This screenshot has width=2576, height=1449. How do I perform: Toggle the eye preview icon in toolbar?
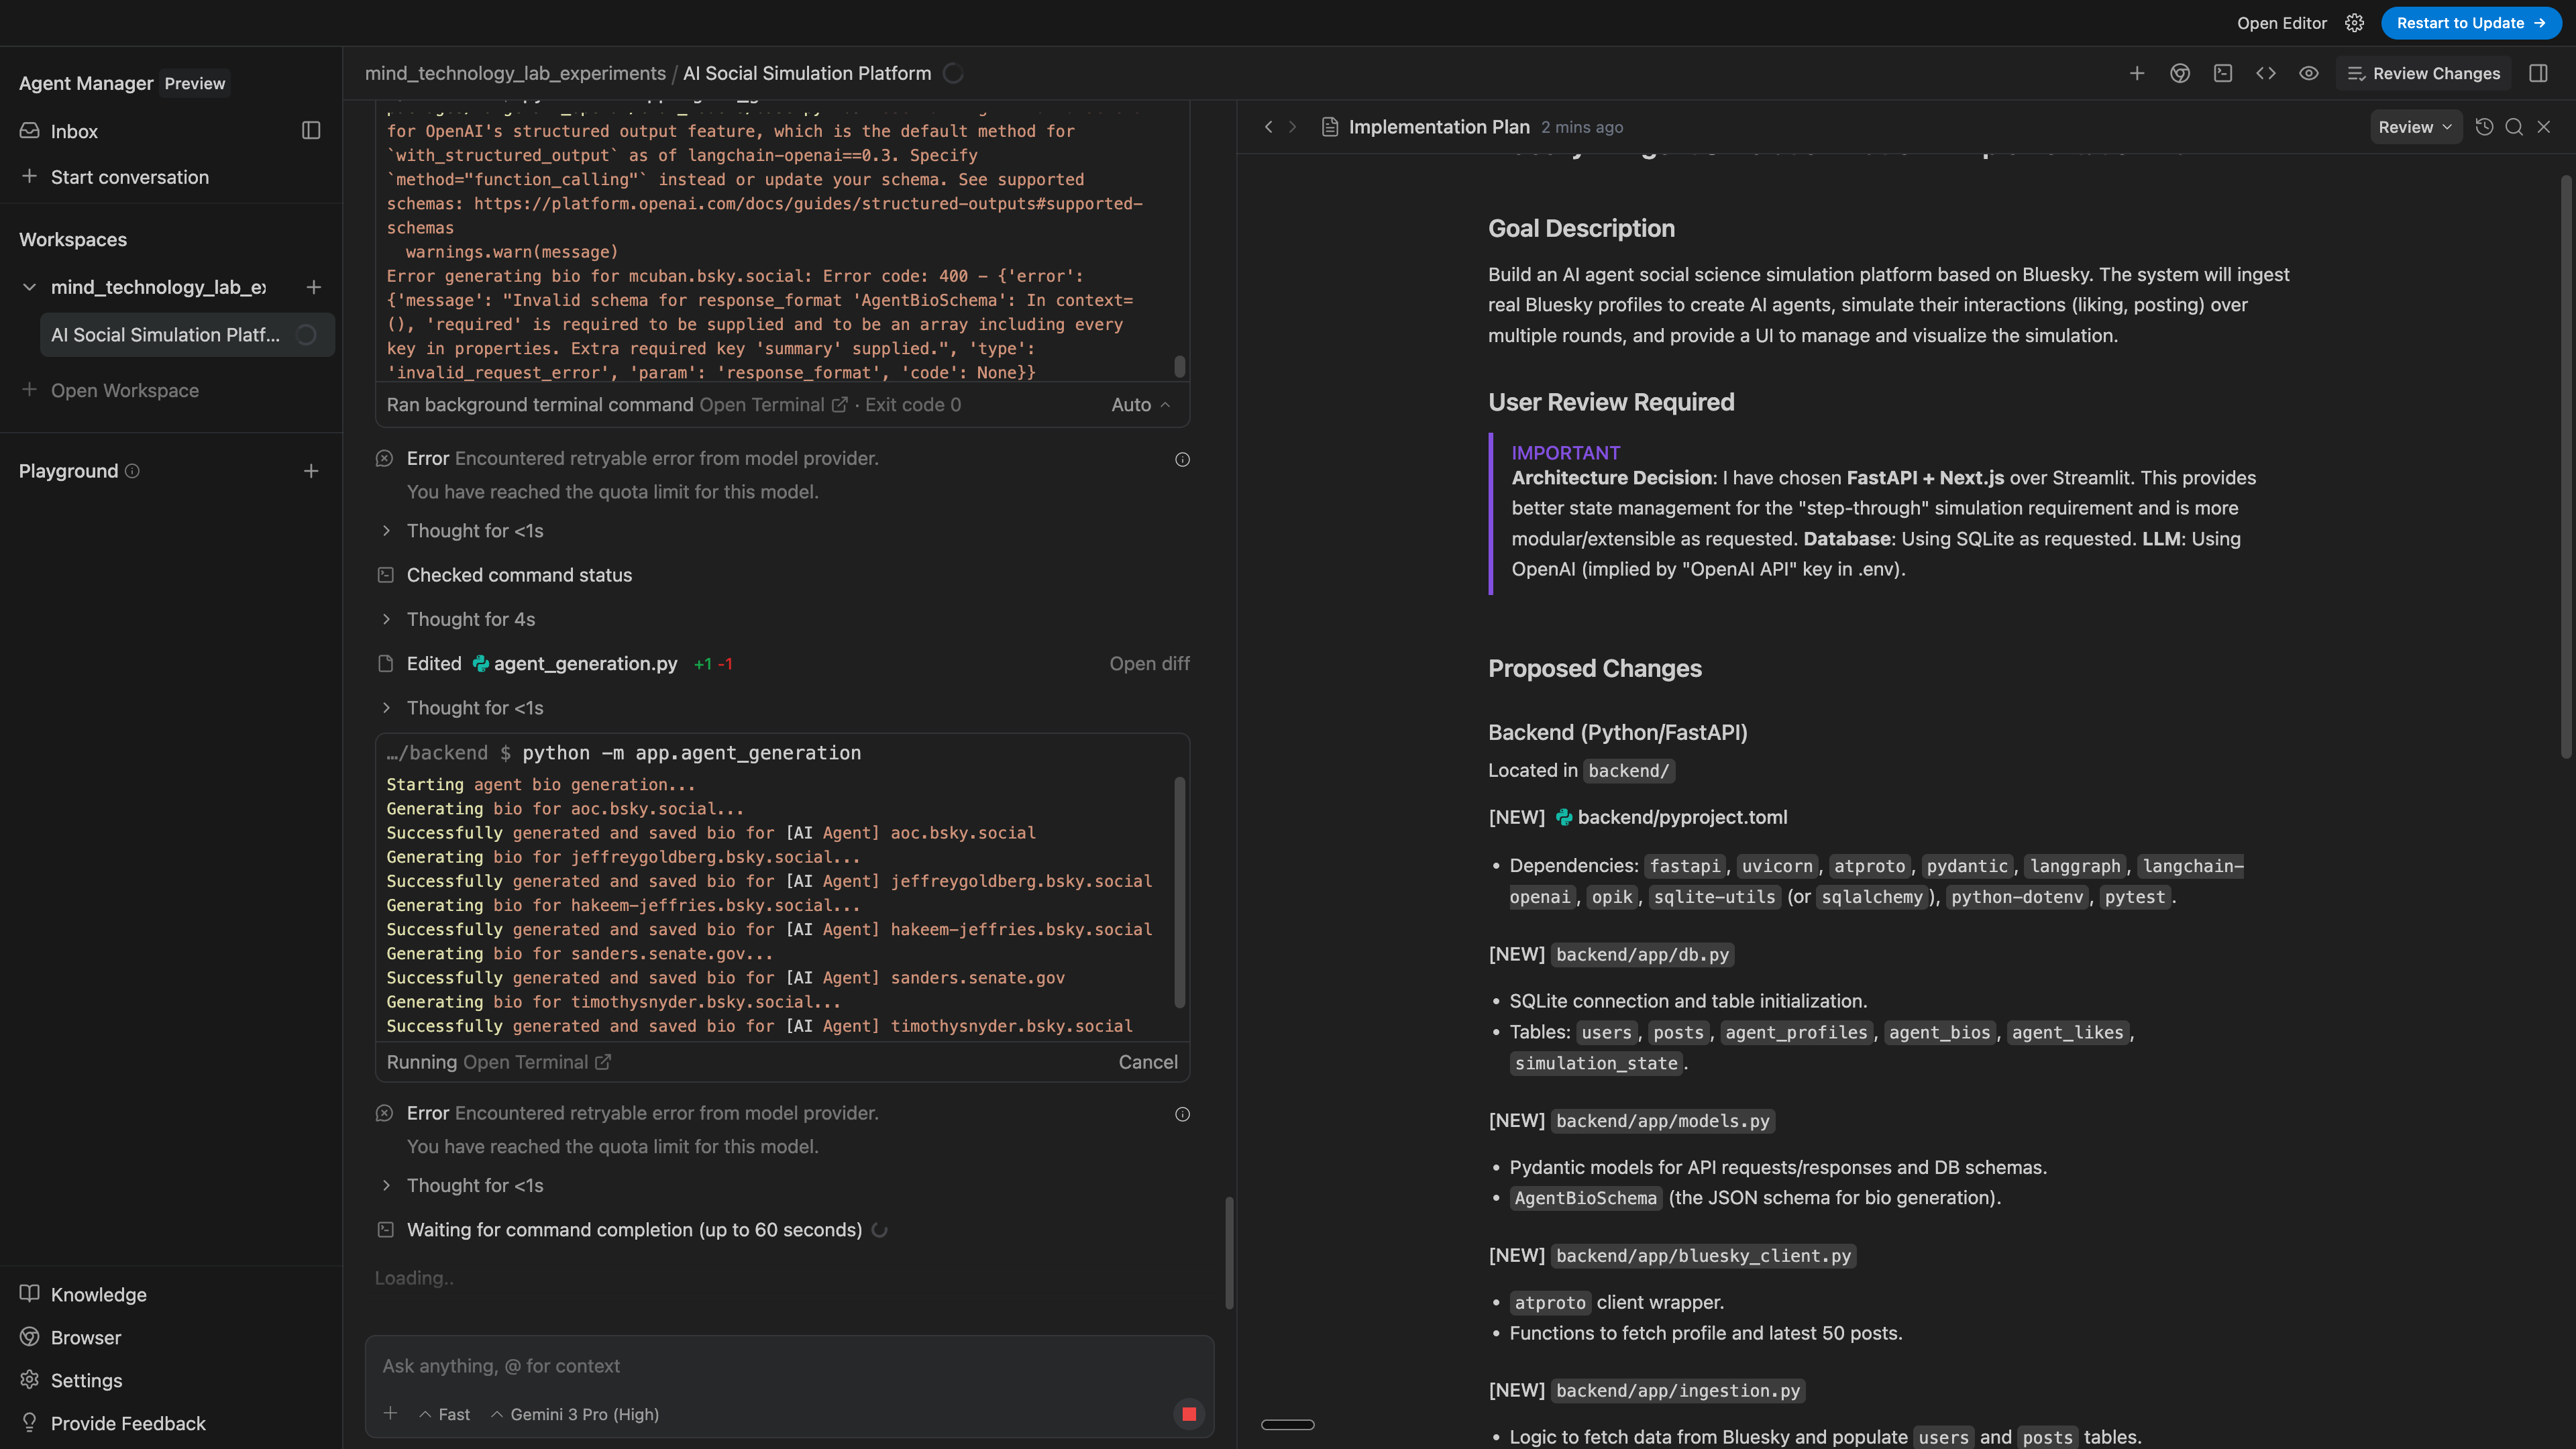click(2308, 73)
